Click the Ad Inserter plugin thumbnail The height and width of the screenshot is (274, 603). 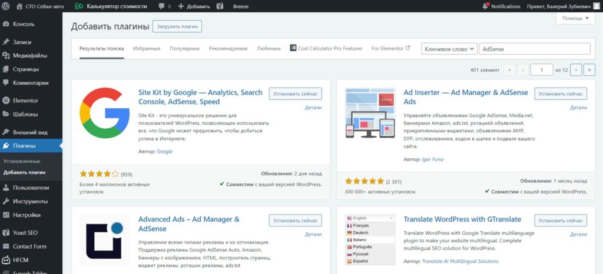pos(370,113)
